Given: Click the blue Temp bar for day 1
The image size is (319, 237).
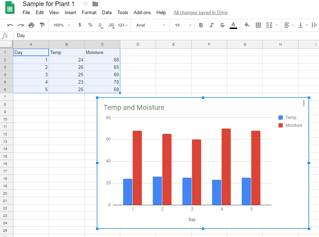Looking at the screenshot, I should click(128, 192).
